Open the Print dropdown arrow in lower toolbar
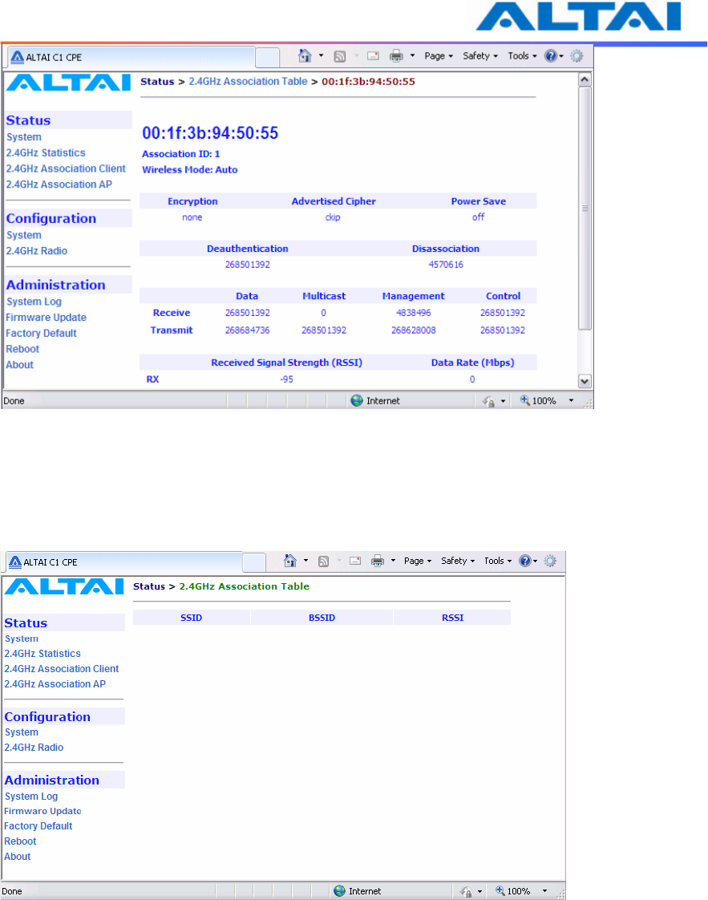This screenshot has width=708, height=900. 393,561
